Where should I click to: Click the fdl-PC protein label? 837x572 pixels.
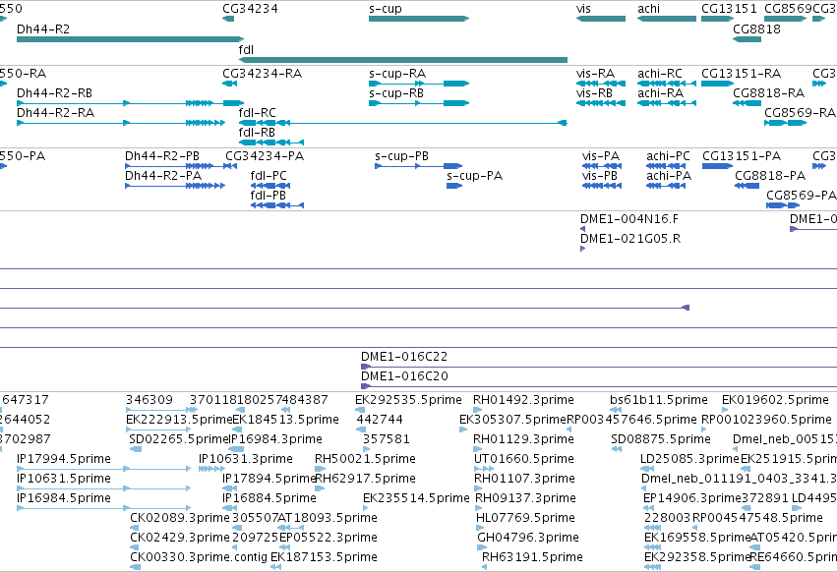coord(269,176)
